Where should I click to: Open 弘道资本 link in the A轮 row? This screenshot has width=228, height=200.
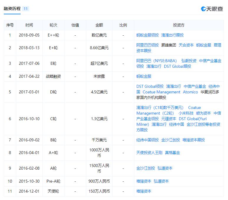click(x=165, y=168)
